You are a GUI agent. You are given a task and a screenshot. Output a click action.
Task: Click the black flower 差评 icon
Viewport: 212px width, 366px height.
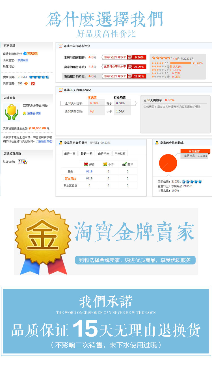point(124,164)
